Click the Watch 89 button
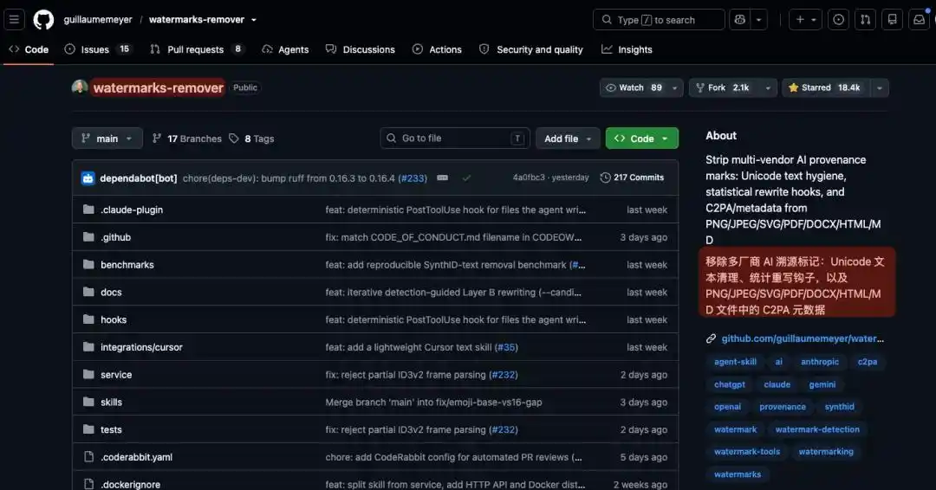 634,87
